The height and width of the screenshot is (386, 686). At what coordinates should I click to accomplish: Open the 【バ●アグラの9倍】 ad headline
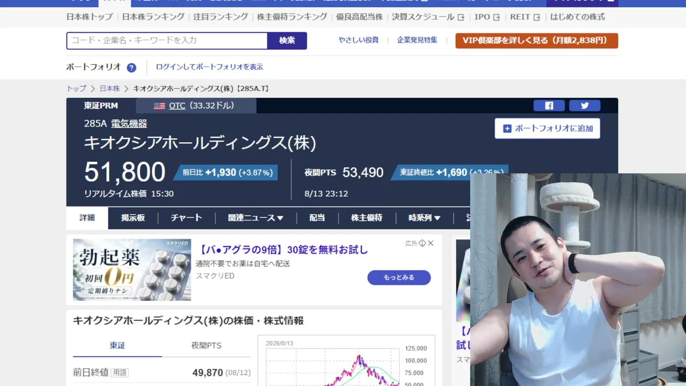tap(282, 250)
